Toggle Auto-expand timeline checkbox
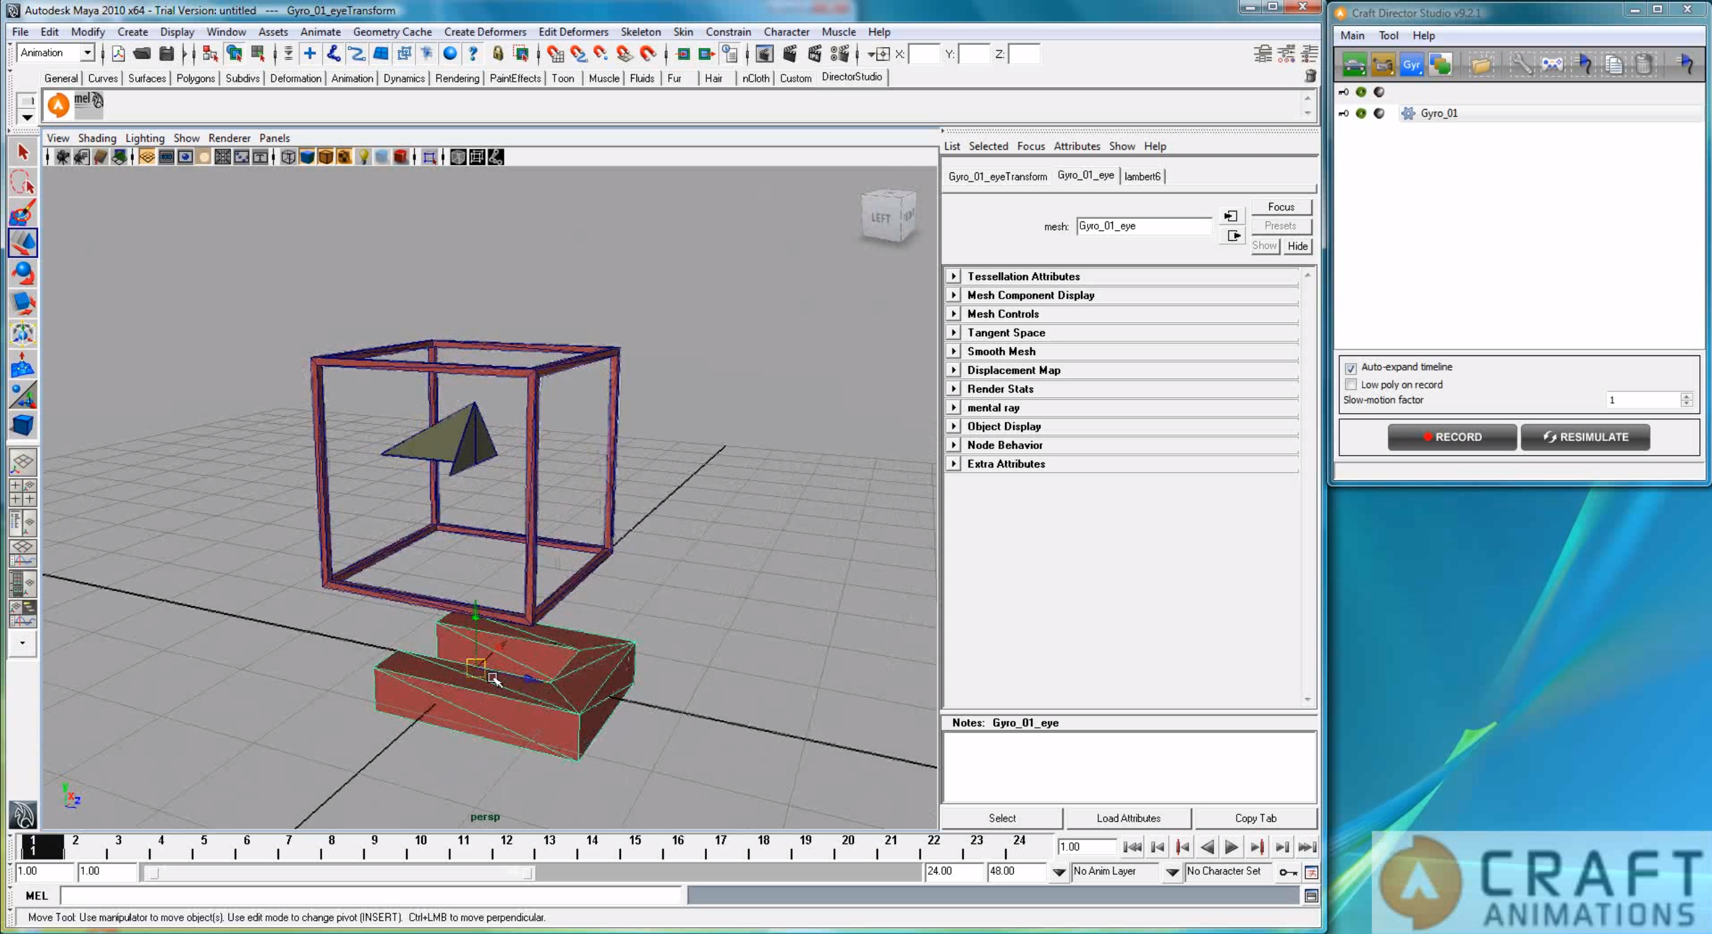 (x=1351, y=368)
